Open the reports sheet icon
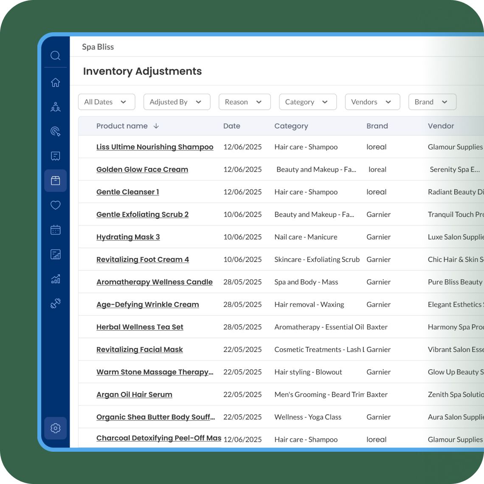The height and width of the screenshot is (484, 484). [55, 254]
